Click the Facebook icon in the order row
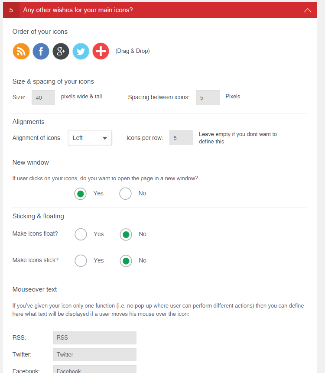 pyautogui.click(x=41, y=51)
